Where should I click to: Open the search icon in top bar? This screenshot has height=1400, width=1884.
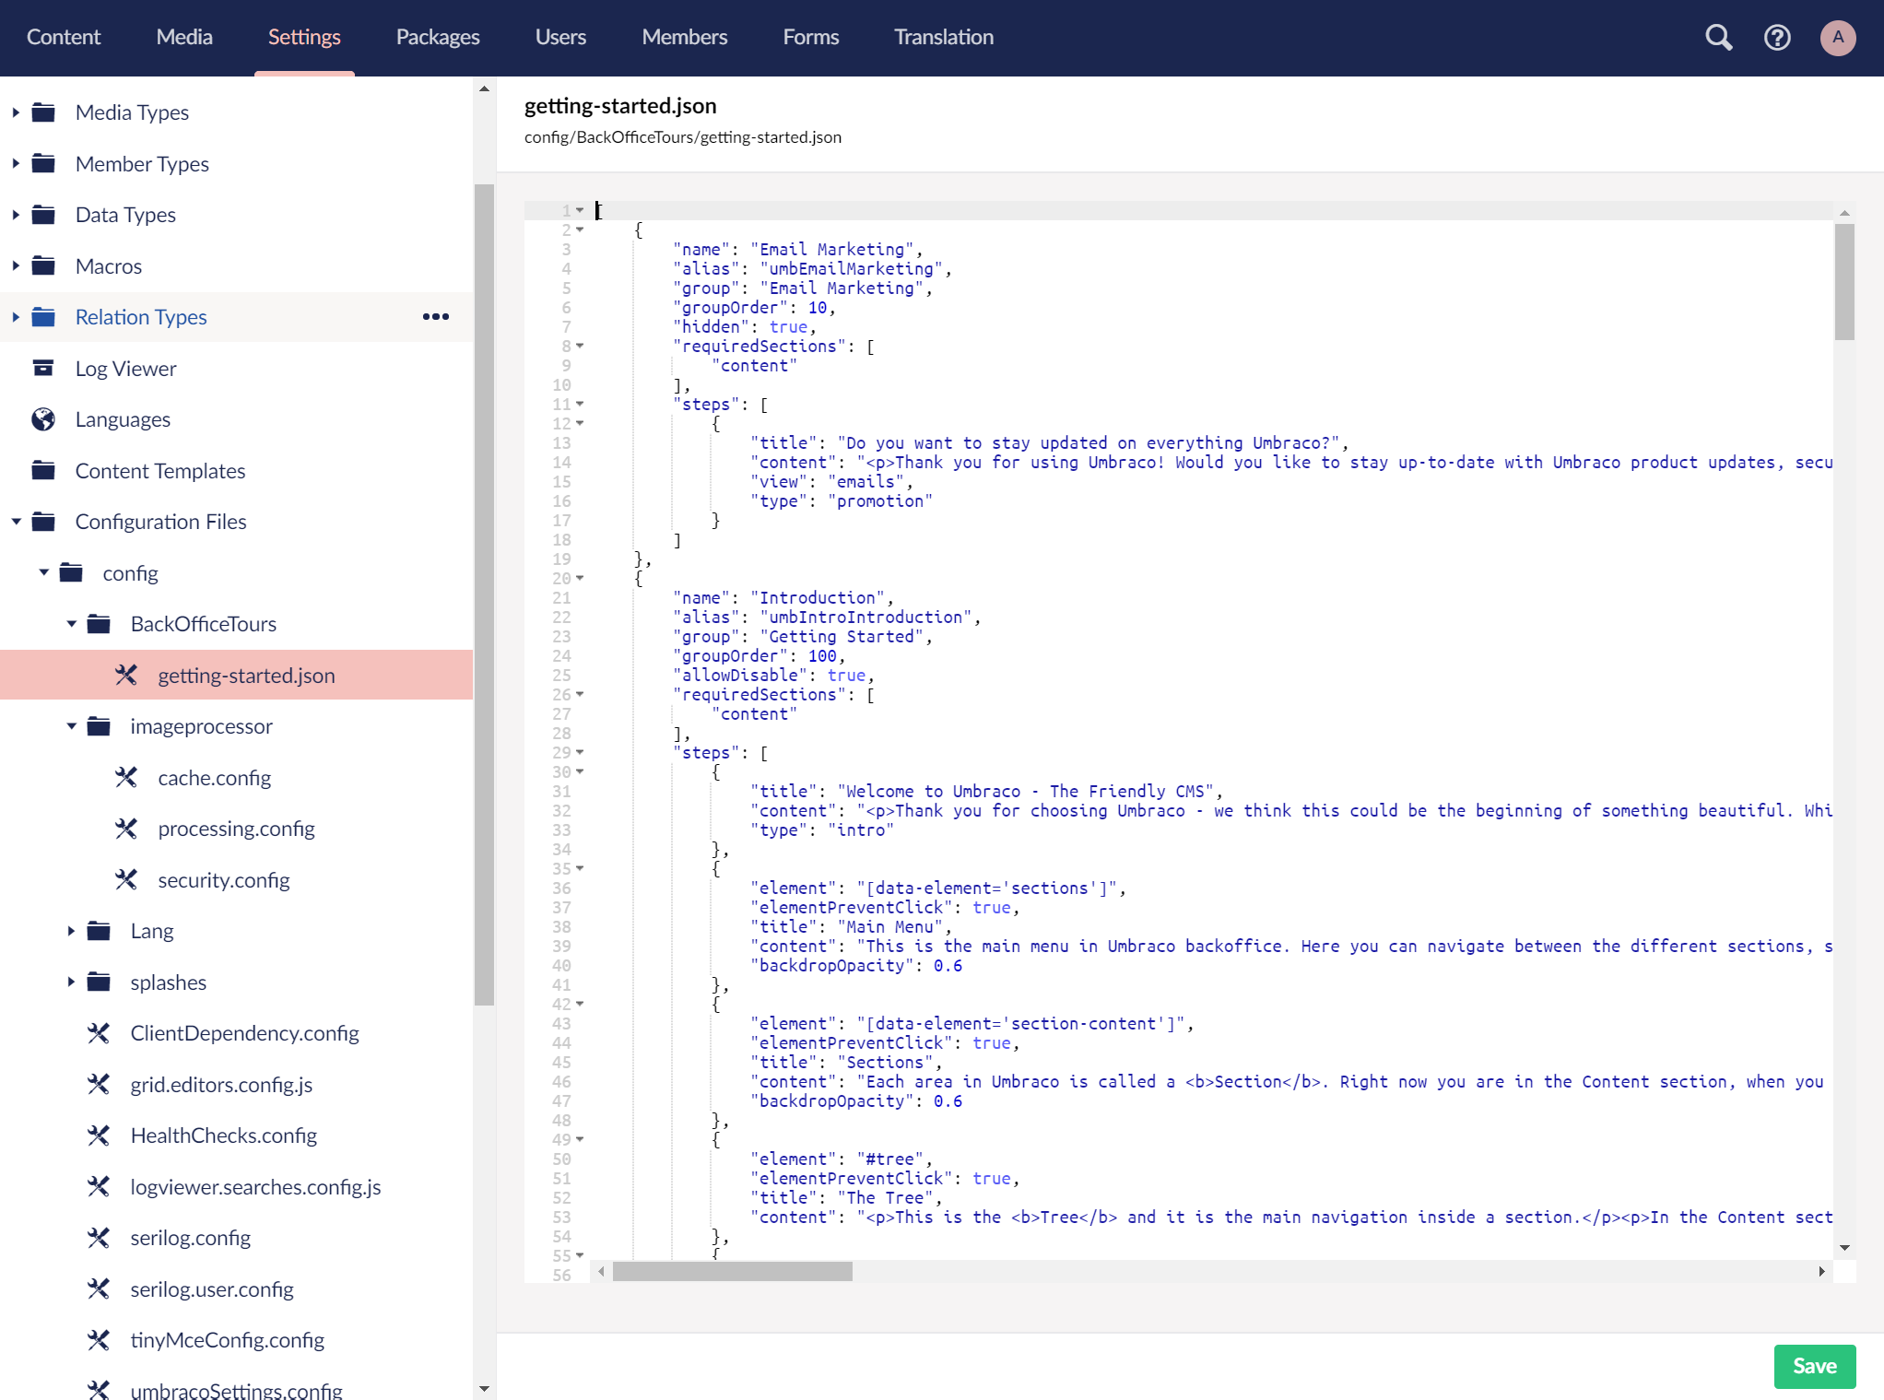(x=1718, y=38)
